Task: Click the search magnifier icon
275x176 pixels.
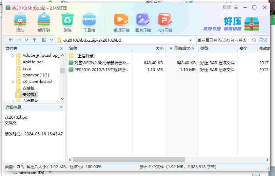Action: [x=254, y=40]
